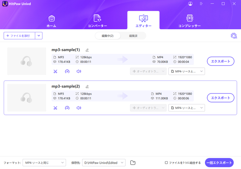
Task: Open the hamburger menu in title bar
Action: pos(201,4)
